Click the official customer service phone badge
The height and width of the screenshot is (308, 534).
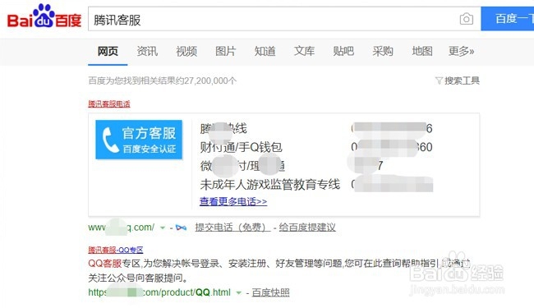tap(139, 140)
